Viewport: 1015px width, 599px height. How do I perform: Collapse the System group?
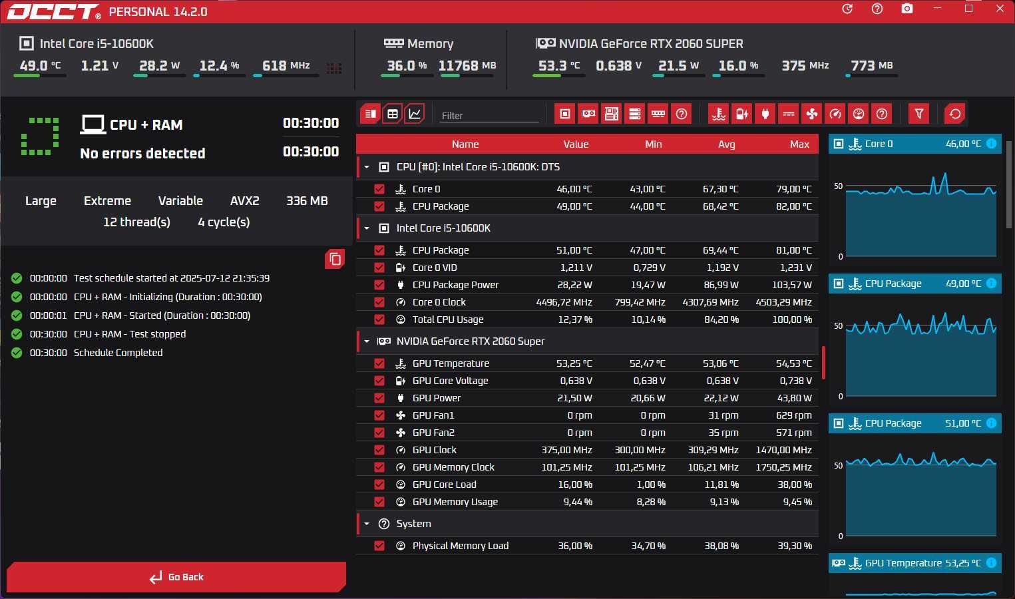pos(367,524)
